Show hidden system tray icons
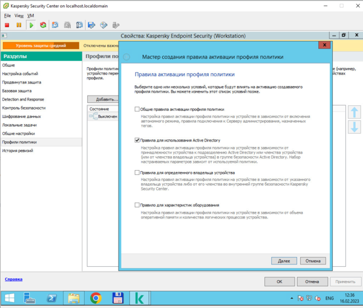Image resolution: width=363 pixels, height=308 pixels. pos(293,298)
